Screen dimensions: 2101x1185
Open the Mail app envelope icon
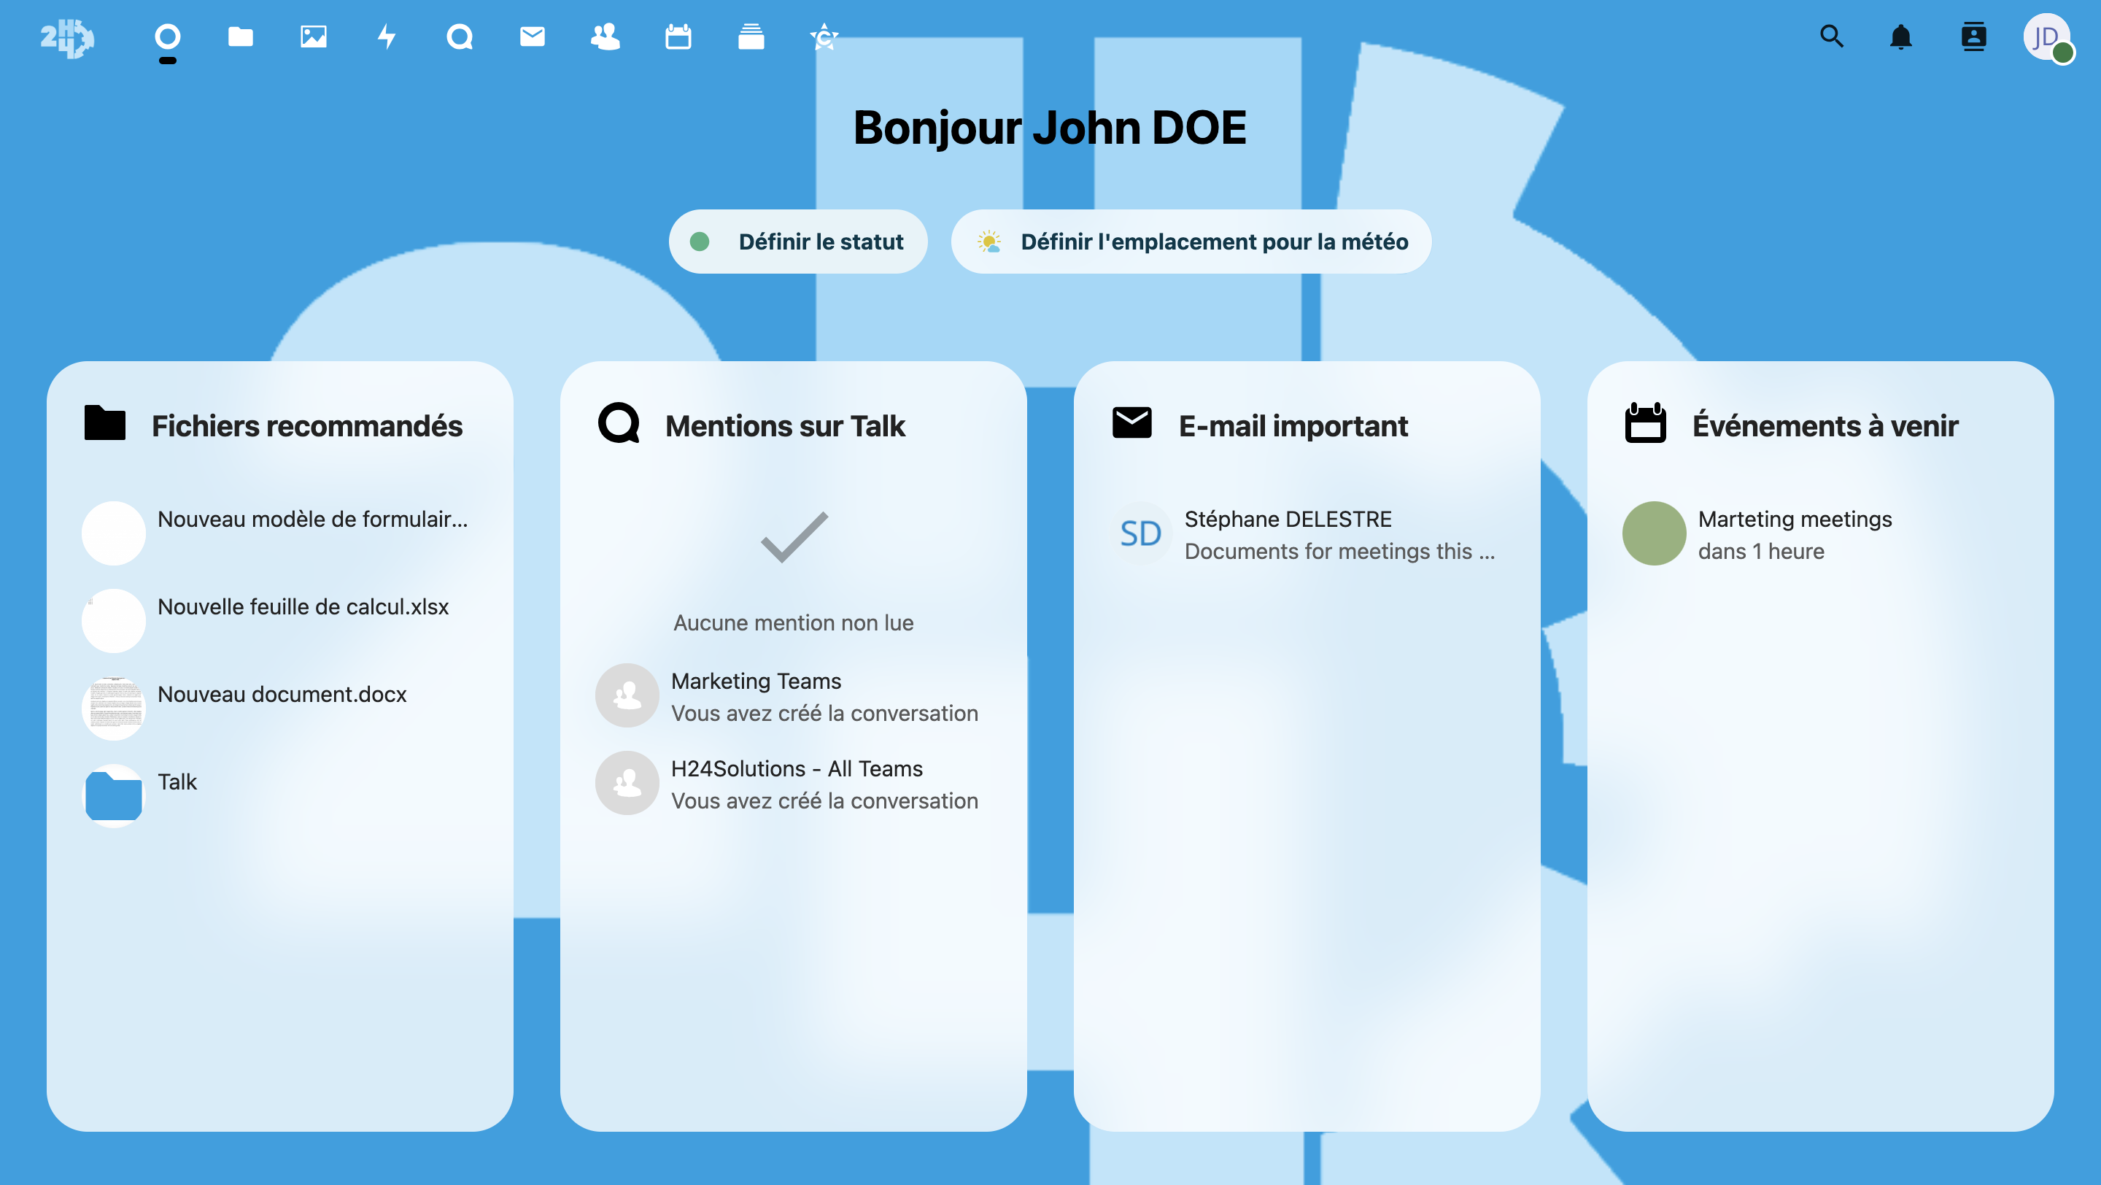coord(533,36)
